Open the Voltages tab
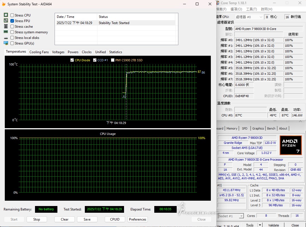The width and height of the screenshot is (306, 227). coord(58,52)
